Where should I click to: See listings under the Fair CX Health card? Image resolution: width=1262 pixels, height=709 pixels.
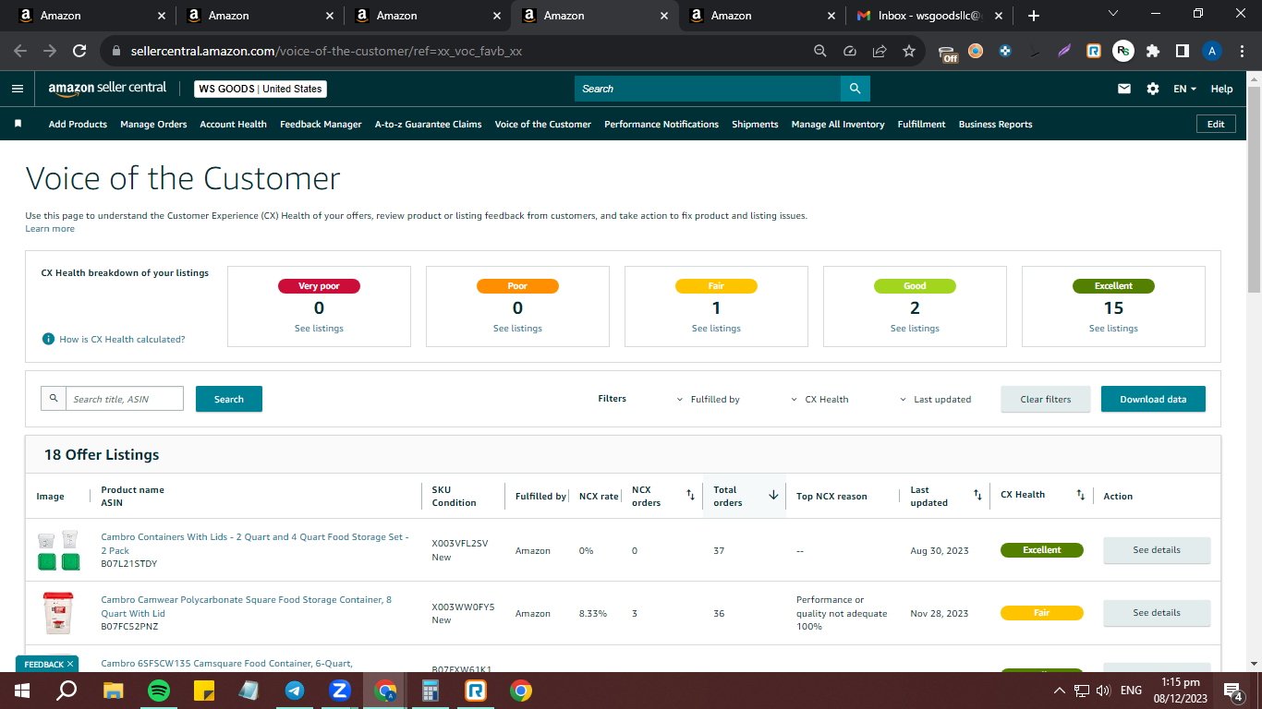[716, 329]
